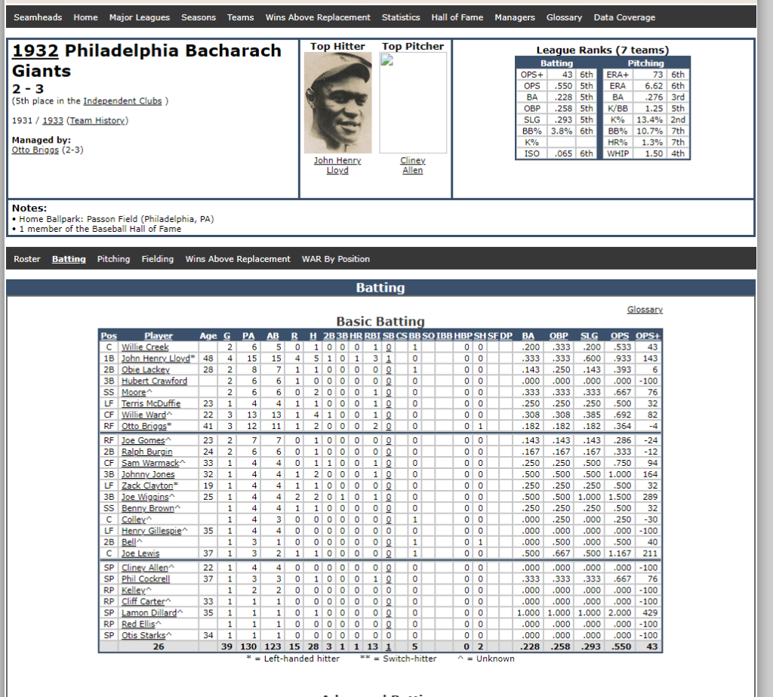Switch to the Pitching section tab
Screen dimensions: 773x697
(113, 259)
